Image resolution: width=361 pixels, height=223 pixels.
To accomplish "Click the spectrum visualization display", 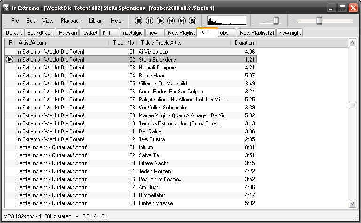I will (227, 21).
